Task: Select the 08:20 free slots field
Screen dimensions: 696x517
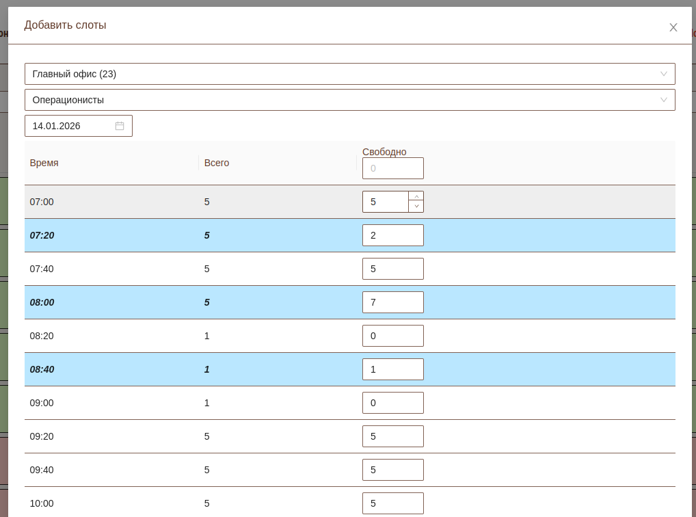Action: [392, 336]
